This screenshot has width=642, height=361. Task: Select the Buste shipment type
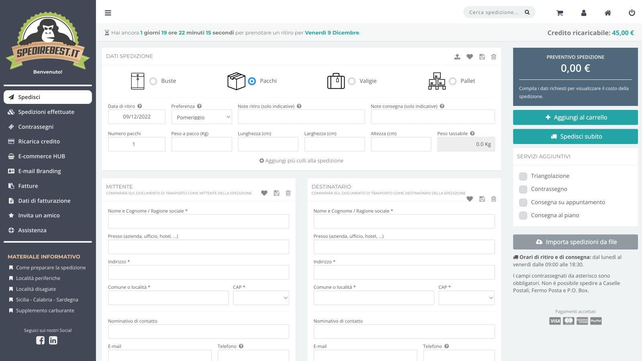pos(153,81)
